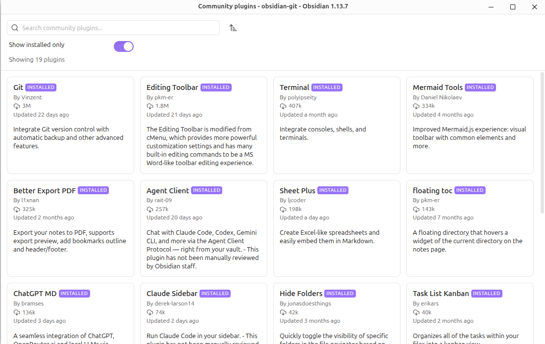Click the download icon beside 1.8M
Screen dimensions: 545x344
pos(150,106)
